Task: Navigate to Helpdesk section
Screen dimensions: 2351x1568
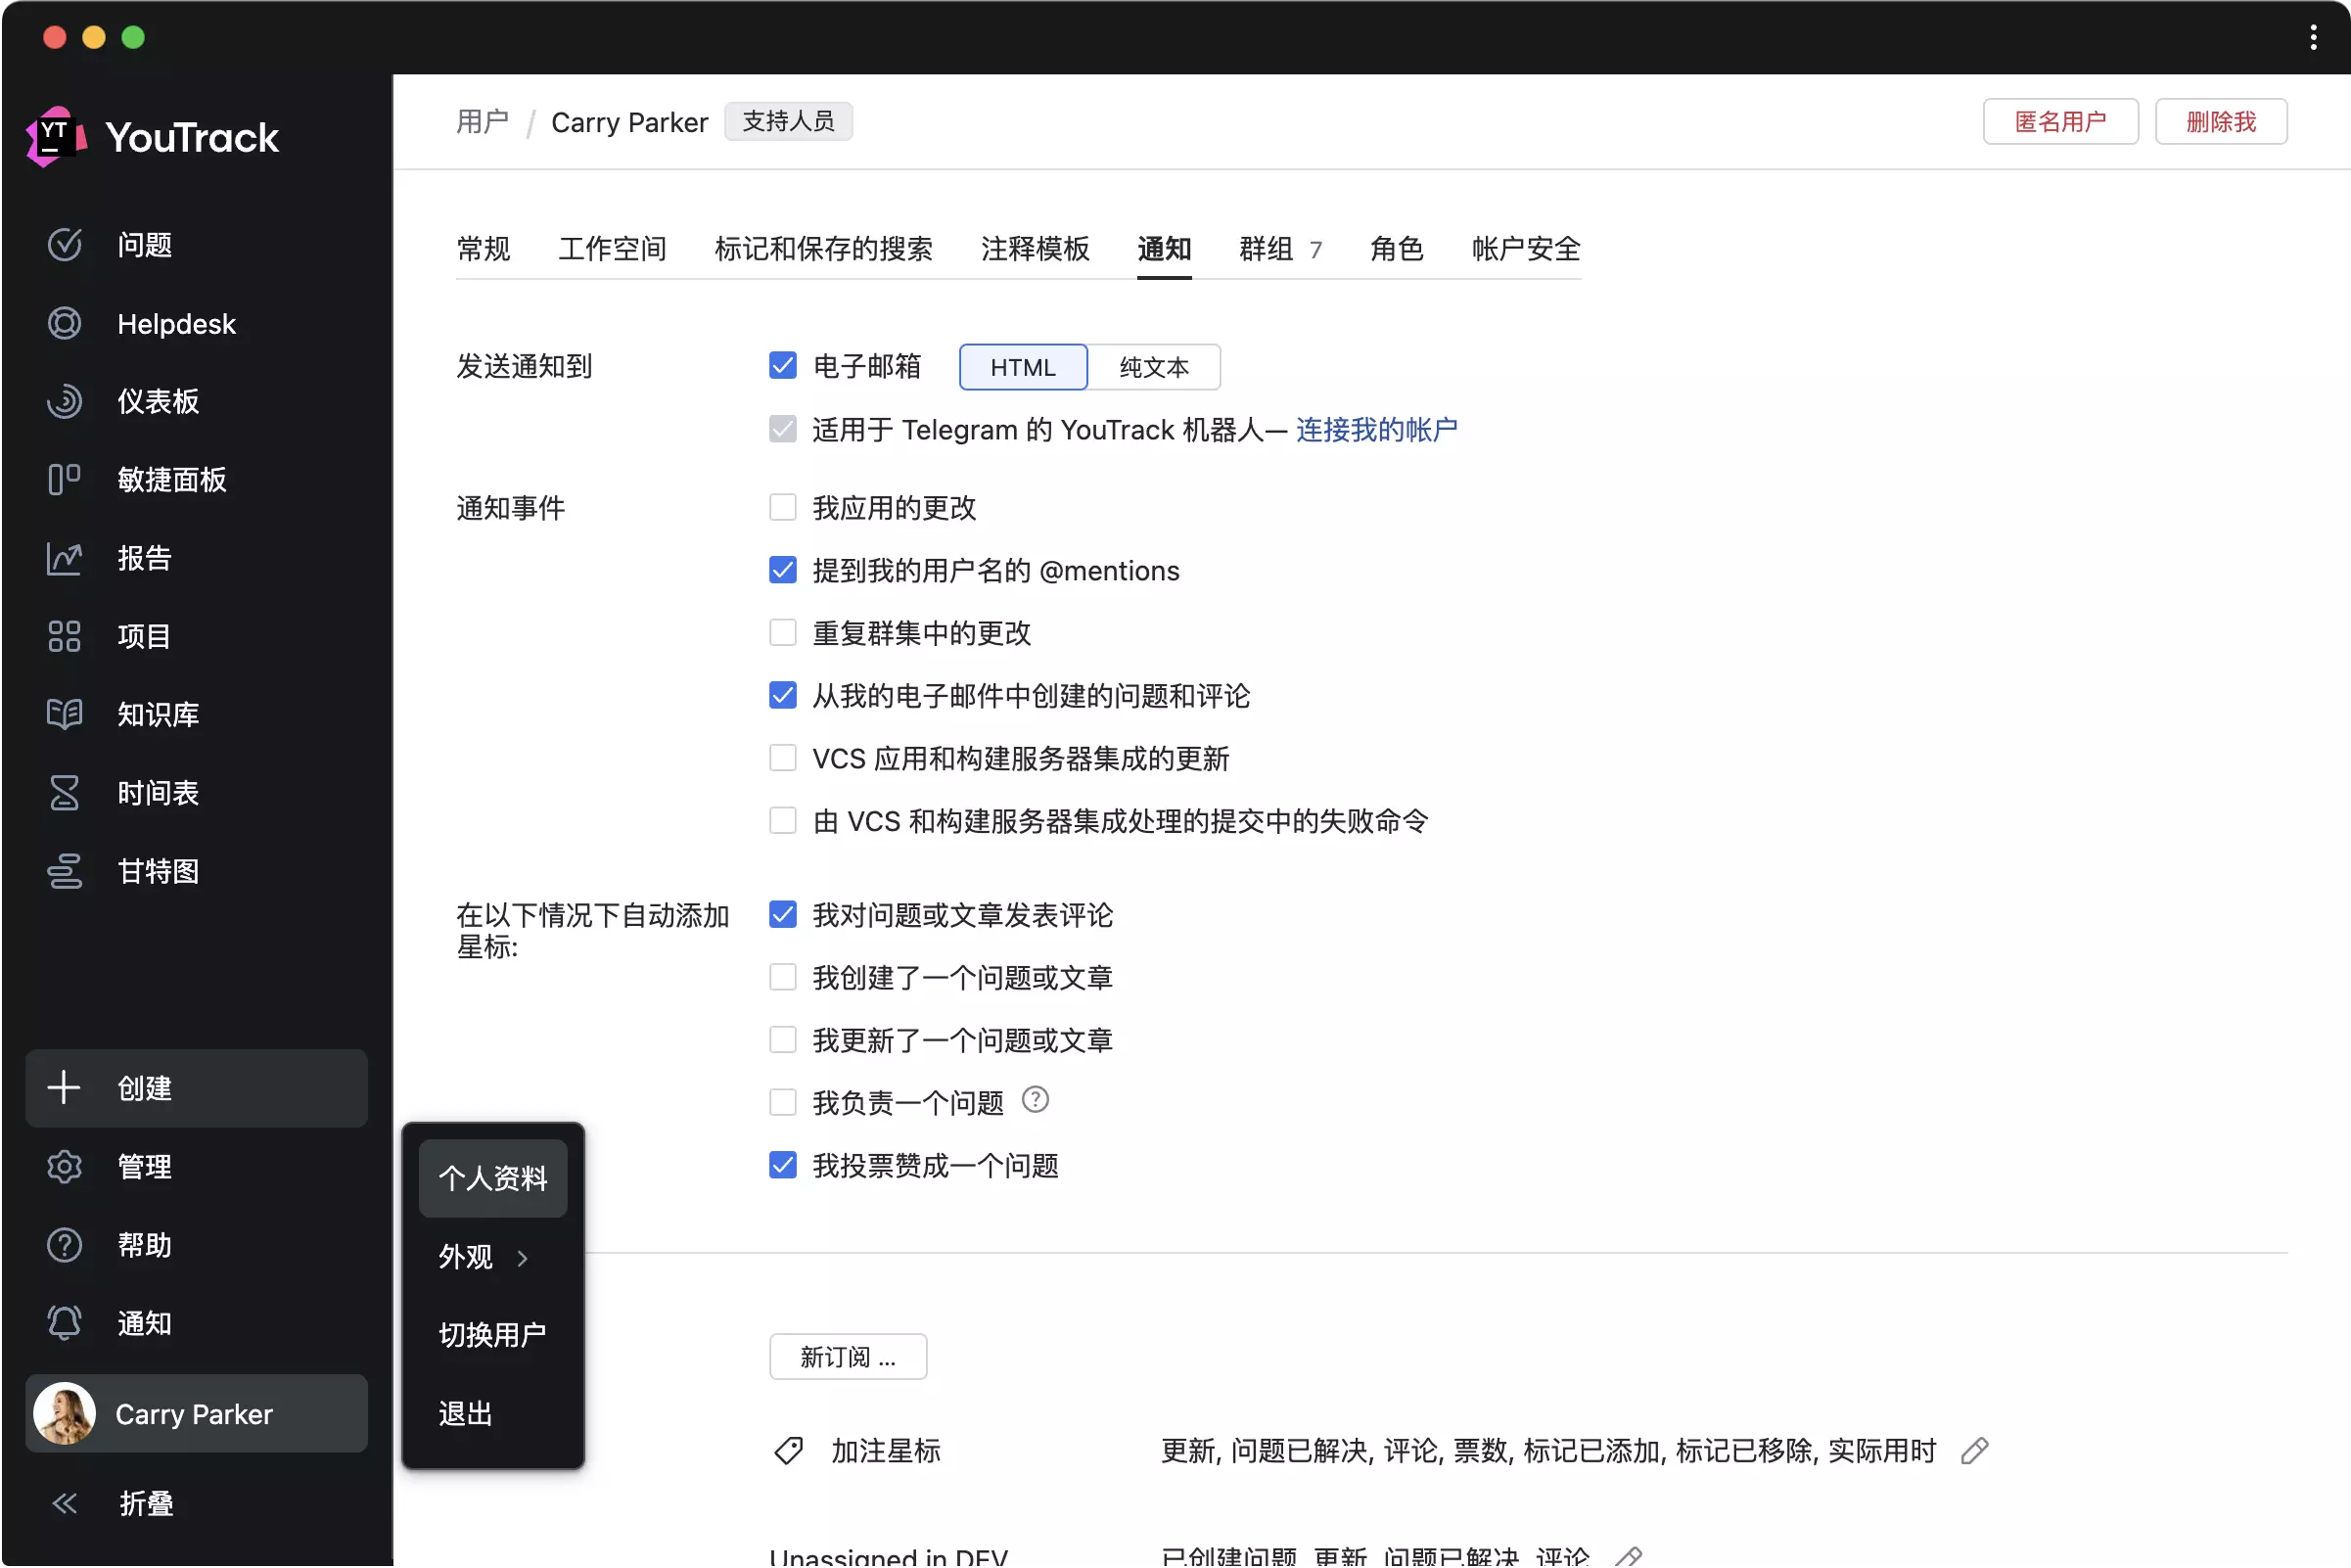Action: click(x=177, y=322)
